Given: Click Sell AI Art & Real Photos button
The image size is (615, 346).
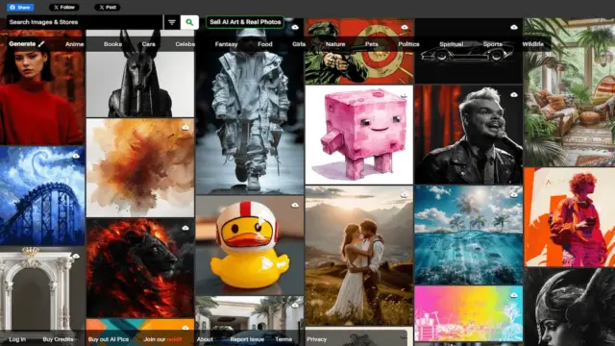Looking at the screenshot, I should pyautogui.click(x=245, y=22).
